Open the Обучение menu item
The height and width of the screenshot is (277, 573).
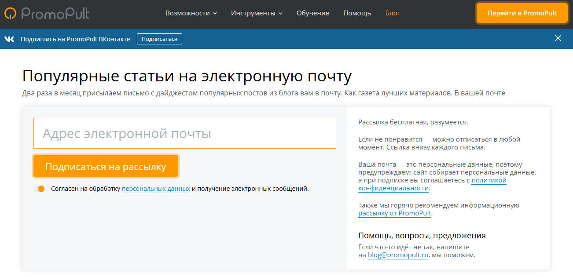click(x=312, y=13)
